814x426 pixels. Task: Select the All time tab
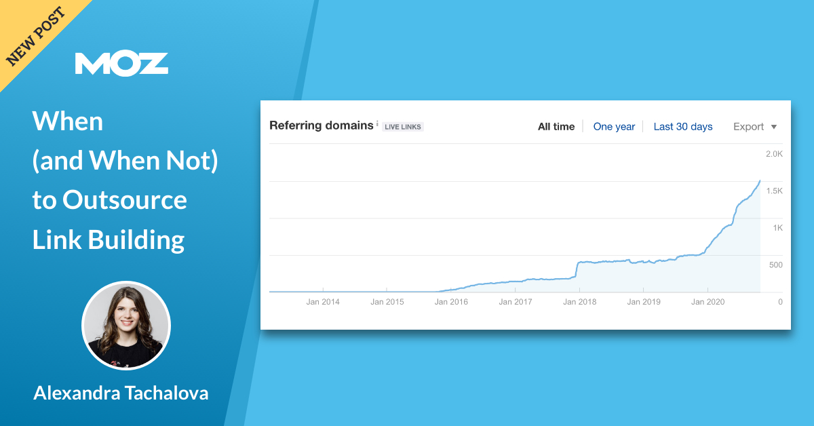point(556,126)
